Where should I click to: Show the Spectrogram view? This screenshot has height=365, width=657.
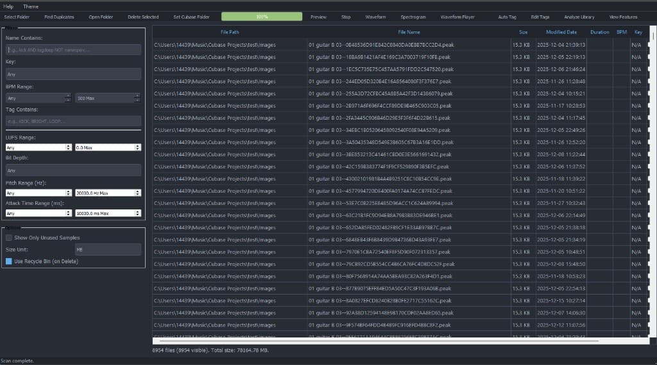[x=413, y=17]
